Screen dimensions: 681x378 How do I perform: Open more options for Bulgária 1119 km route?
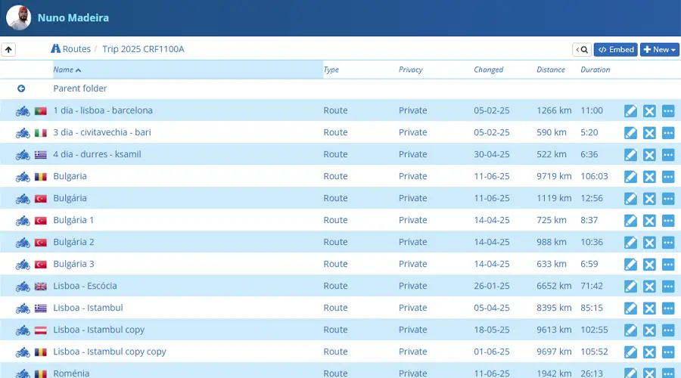668,198
